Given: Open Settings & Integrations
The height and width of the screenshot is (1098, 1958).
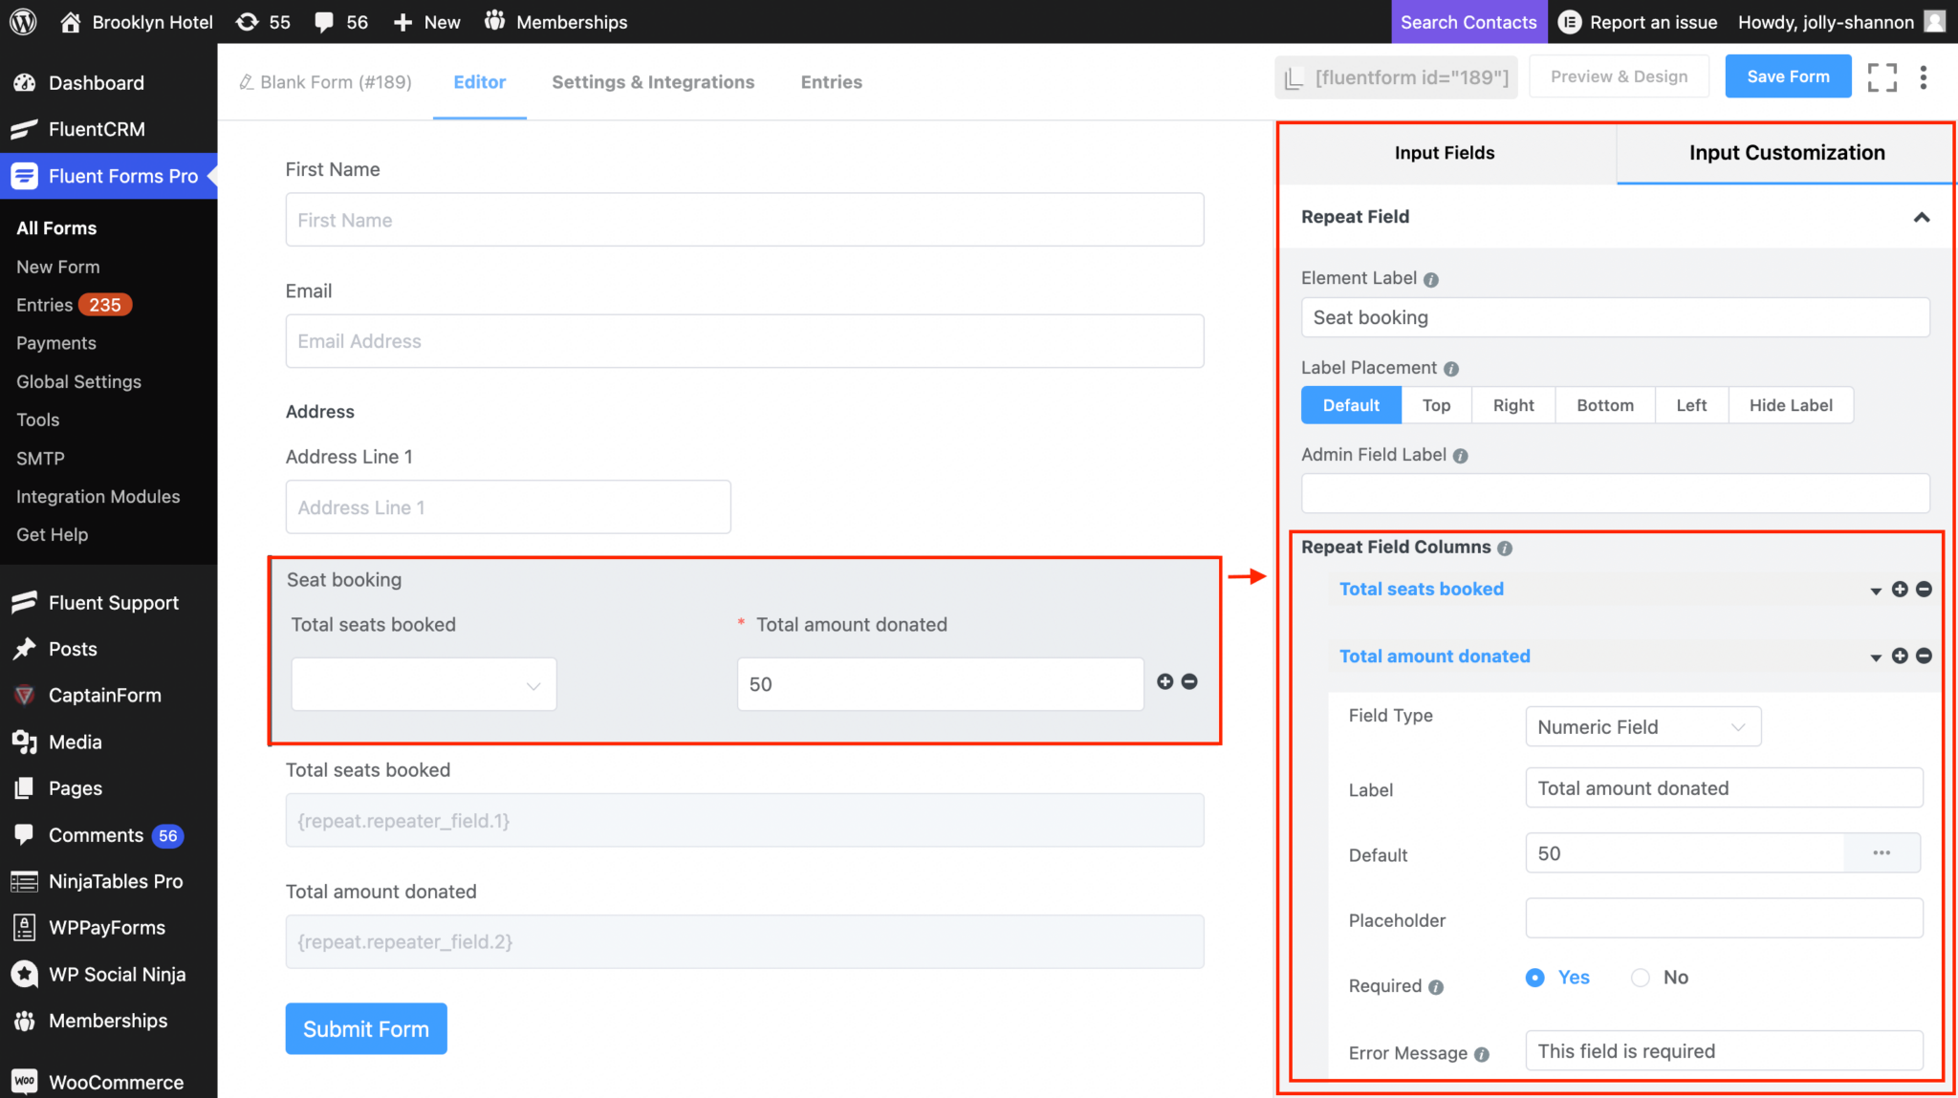Looking at the screenshot, I should pos(653,82).
